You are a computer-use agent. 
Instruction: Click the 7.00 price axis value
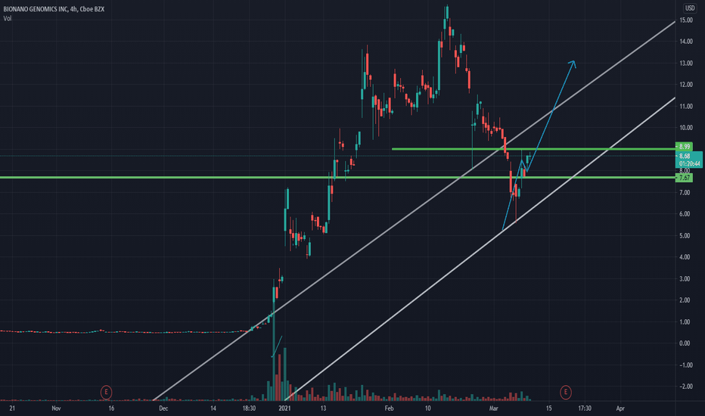click(685, 192)
